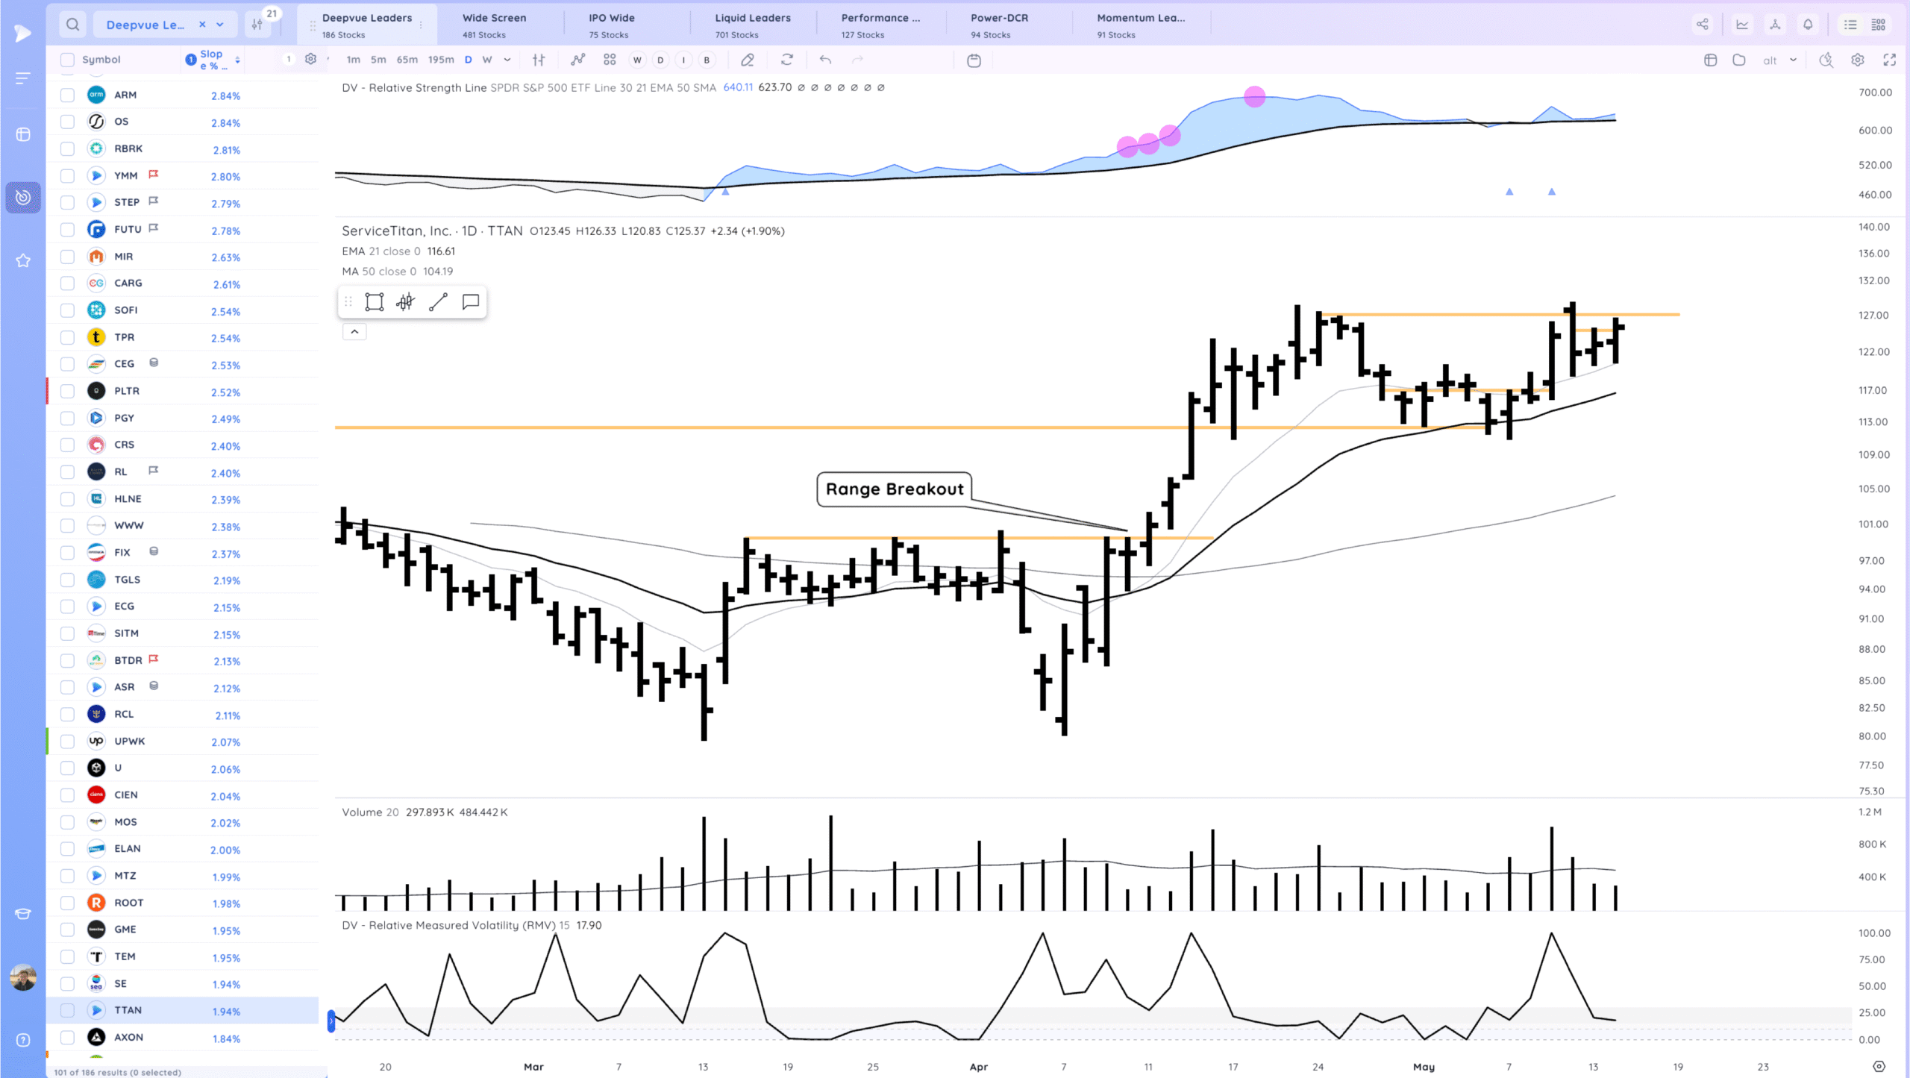Viewport: 1910px width, 1078px height.
Task: Open the Deepvue Leaders screen dropdown
Action: point(220,25)
